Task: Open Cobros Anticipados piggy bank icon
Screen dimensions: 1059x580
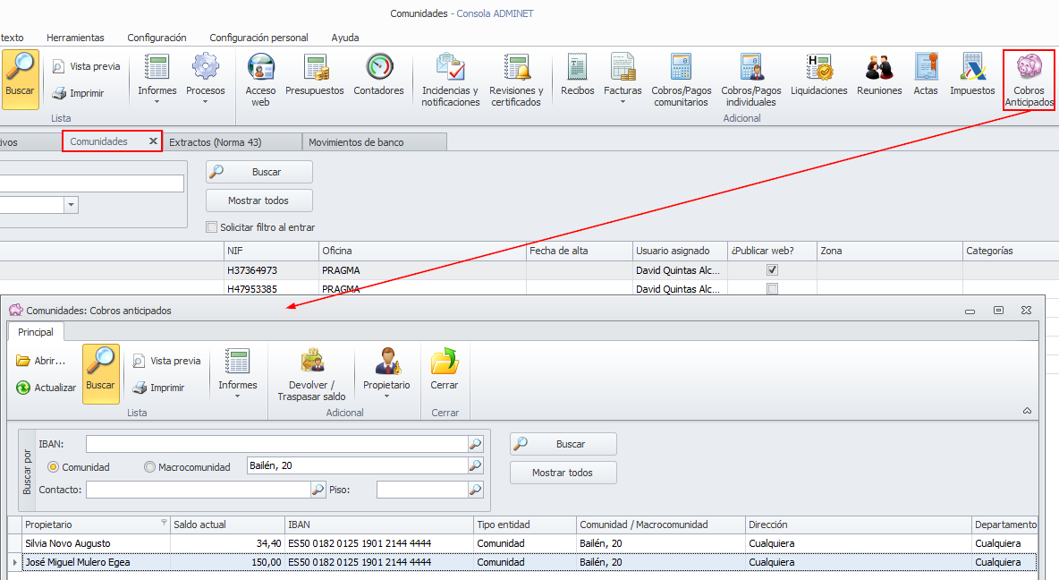Action: pos(1029,69)
